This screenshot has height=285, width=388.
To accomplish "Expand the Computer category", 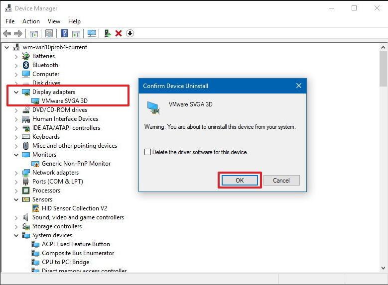I will point(16,75).
